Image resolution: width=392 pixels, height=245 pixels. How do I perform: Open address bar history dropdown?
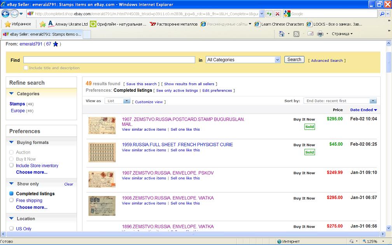pyautogui.click(x=261, y=14)
